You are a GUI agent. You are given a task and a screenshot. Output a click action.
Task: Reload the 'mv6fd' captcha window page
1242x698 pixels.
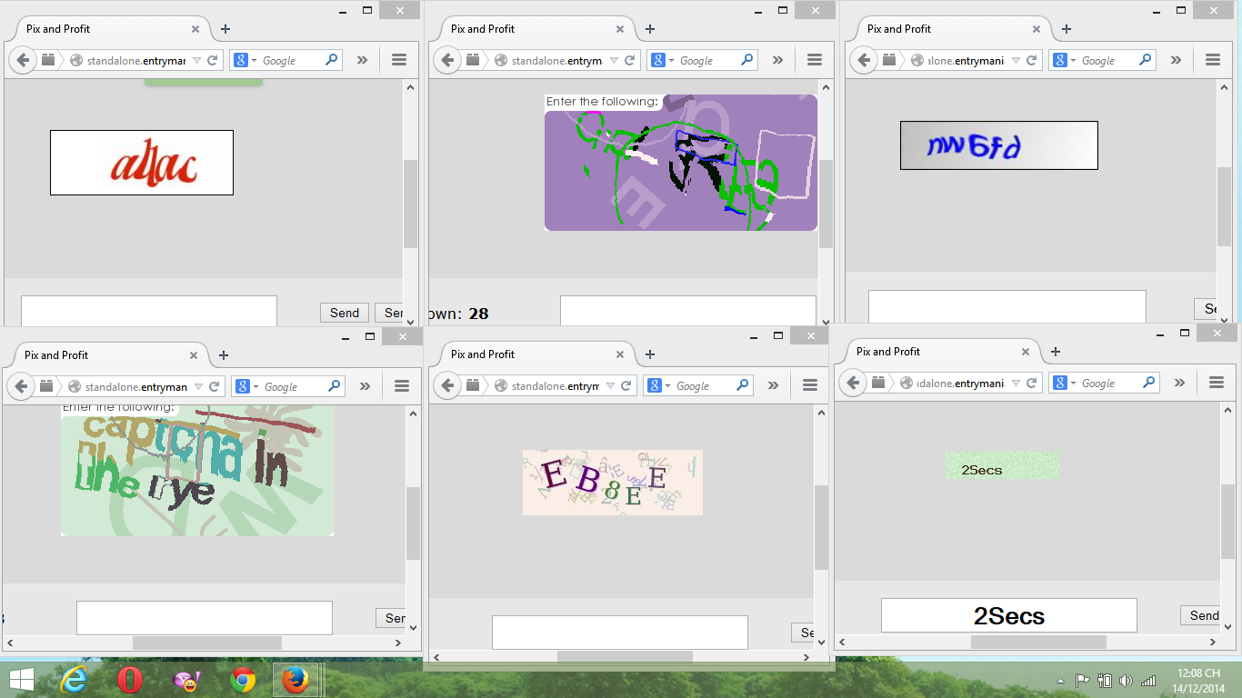tap(1031, 61)
